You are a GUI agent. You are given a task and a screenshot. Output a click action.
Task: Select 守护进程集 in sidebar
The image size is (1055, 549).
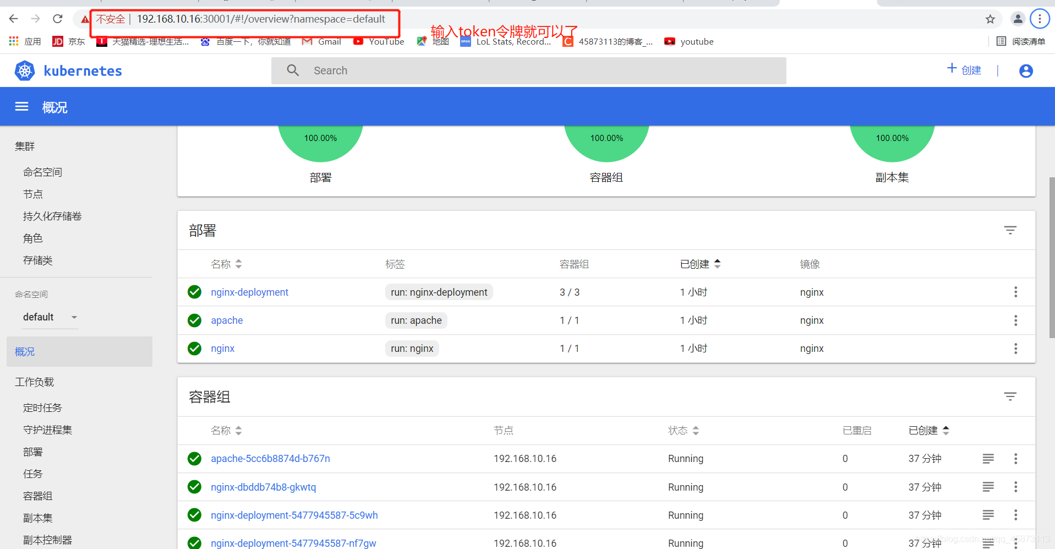click(48, 430)
